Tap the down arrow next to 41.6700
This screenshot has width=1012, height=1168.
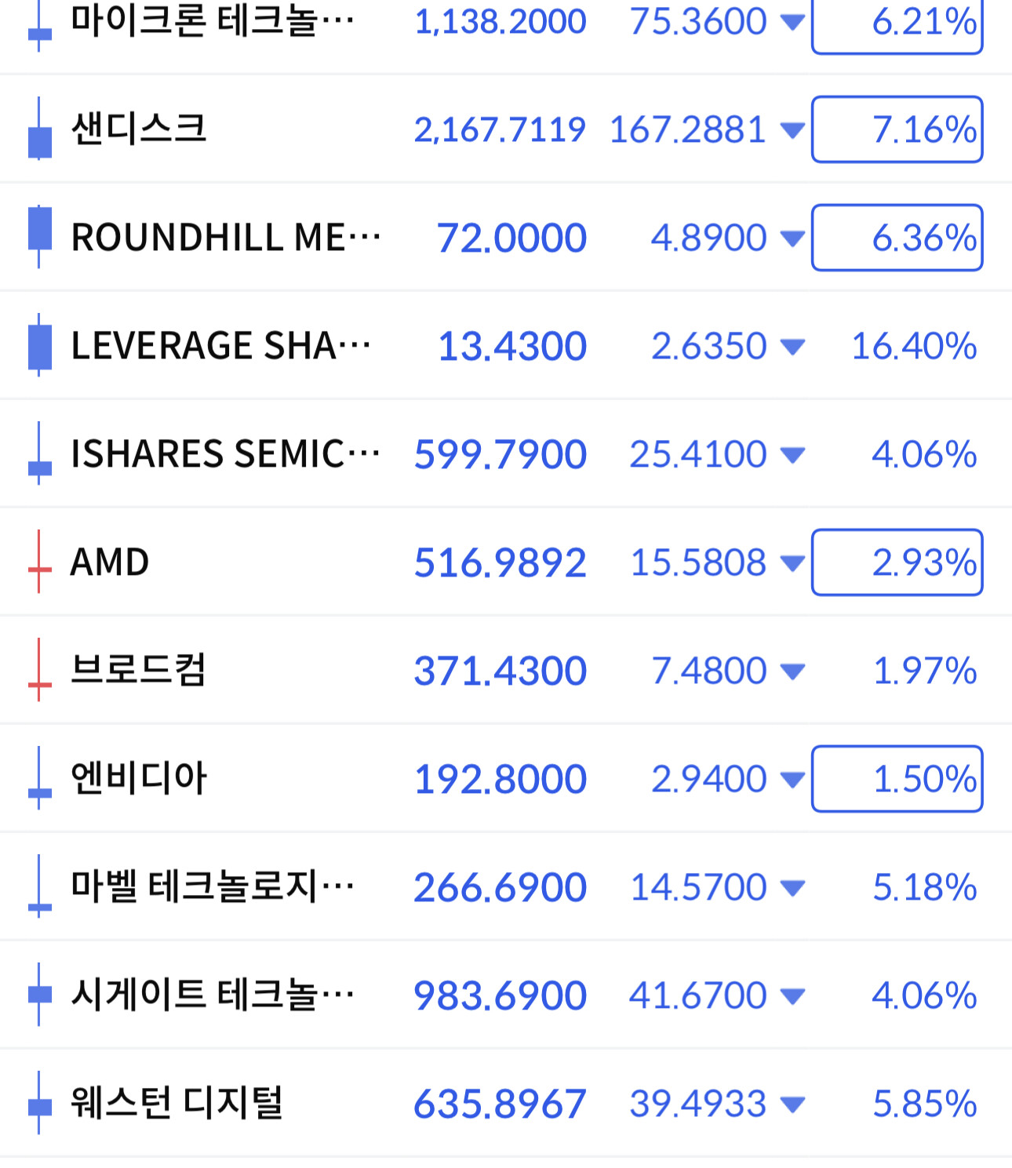coord(793,996)
